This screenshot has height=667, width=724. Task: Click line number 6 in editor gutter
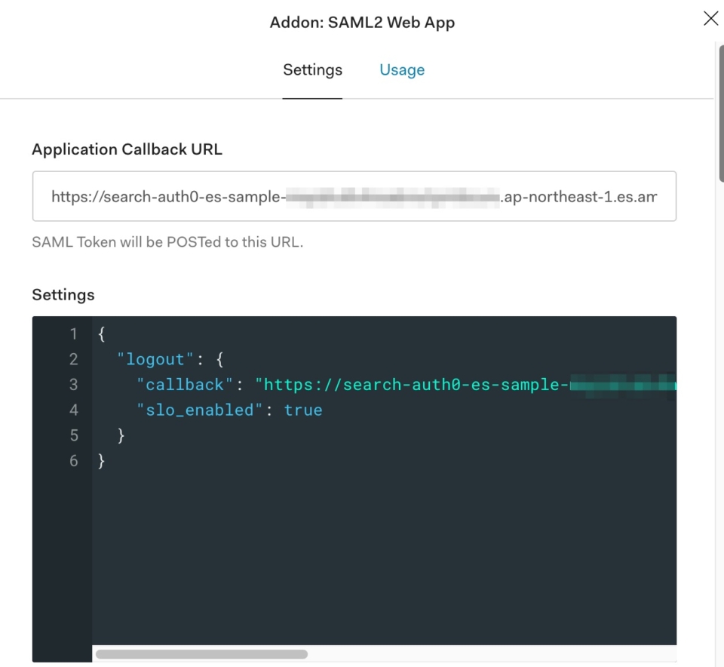(73, 460)
